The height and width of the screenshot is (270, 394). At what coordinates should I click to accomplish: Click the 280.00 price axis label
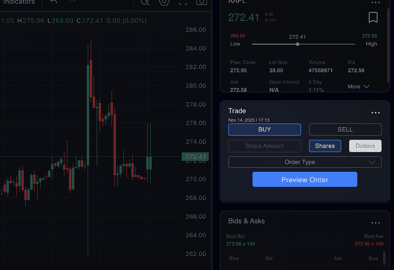(196, 86)
